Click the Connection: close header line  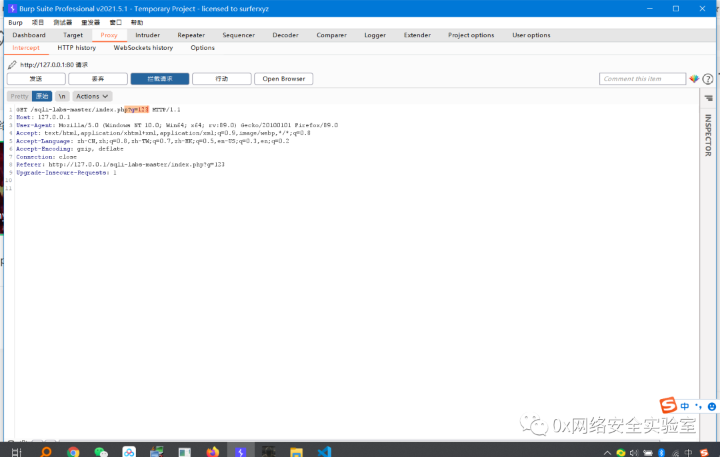point(47,157)
